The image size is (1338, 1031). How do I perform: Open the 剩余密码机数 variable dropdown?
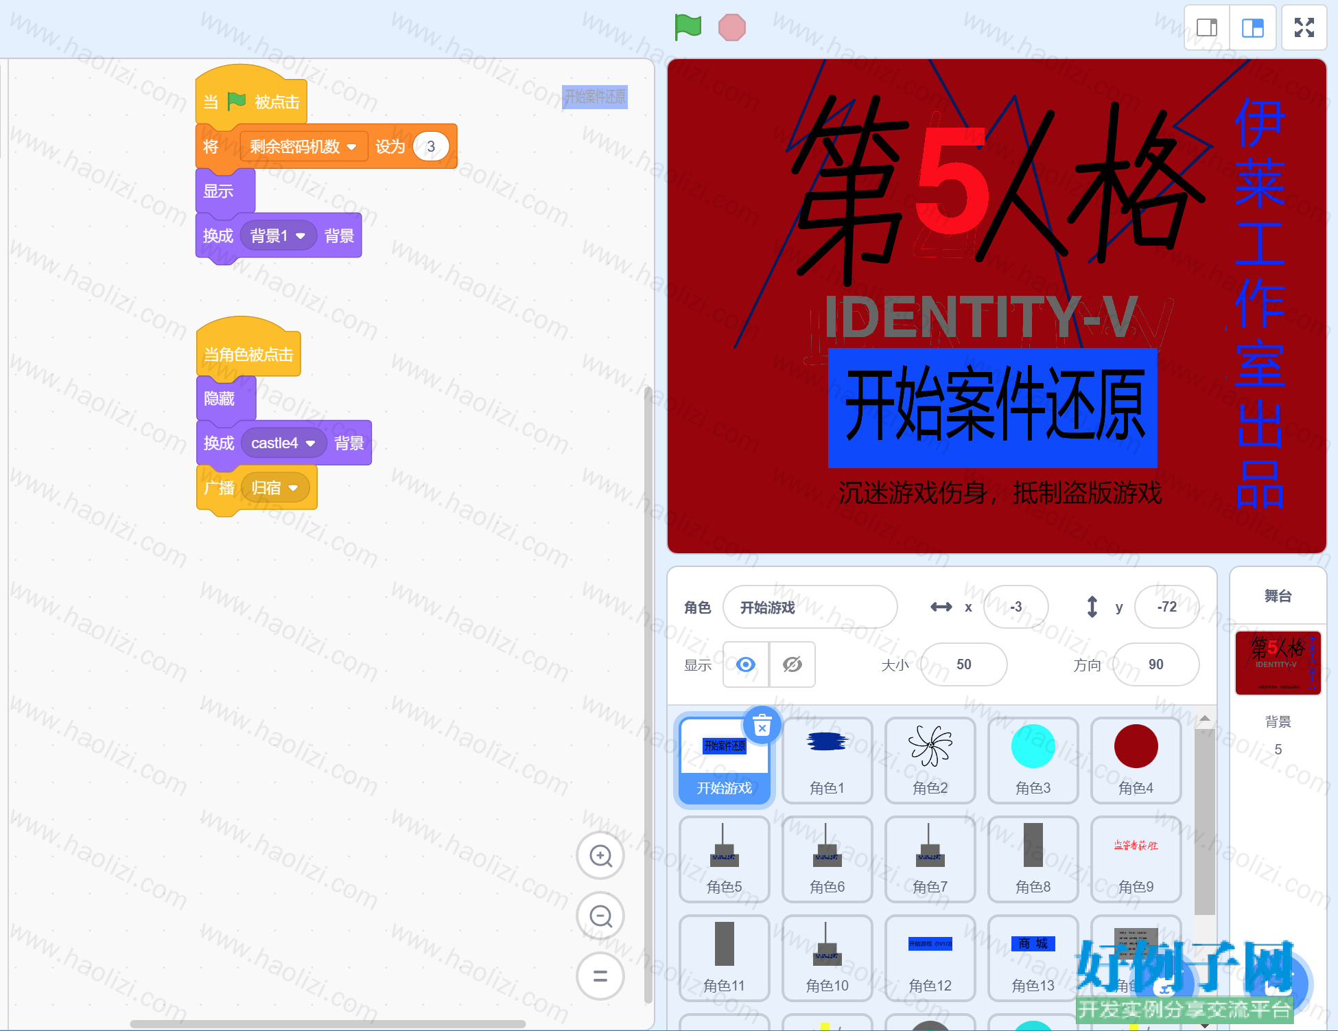pos(303,146)
